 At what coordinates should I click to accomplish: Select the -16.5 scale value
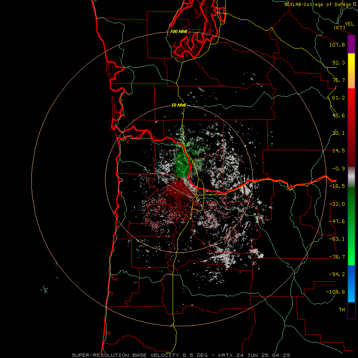point(337,186)
